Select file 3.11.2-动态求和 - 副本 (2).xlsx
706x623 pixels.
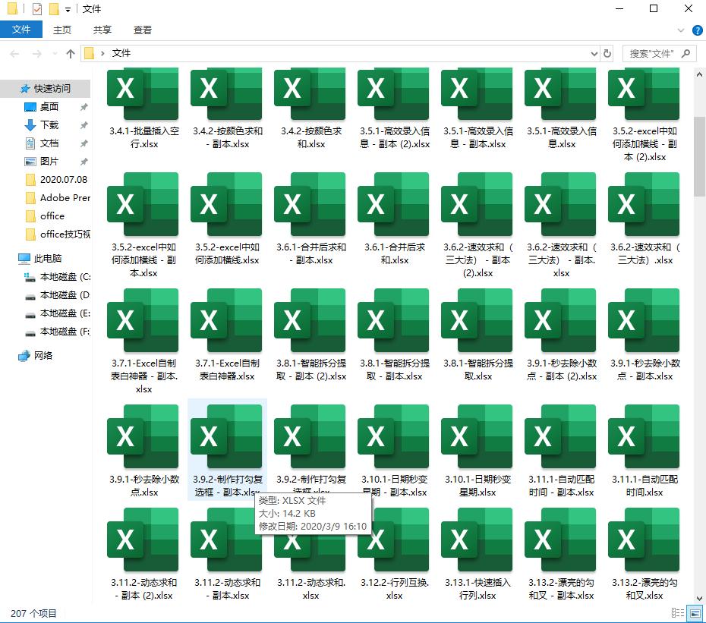[x=143, y=554]
